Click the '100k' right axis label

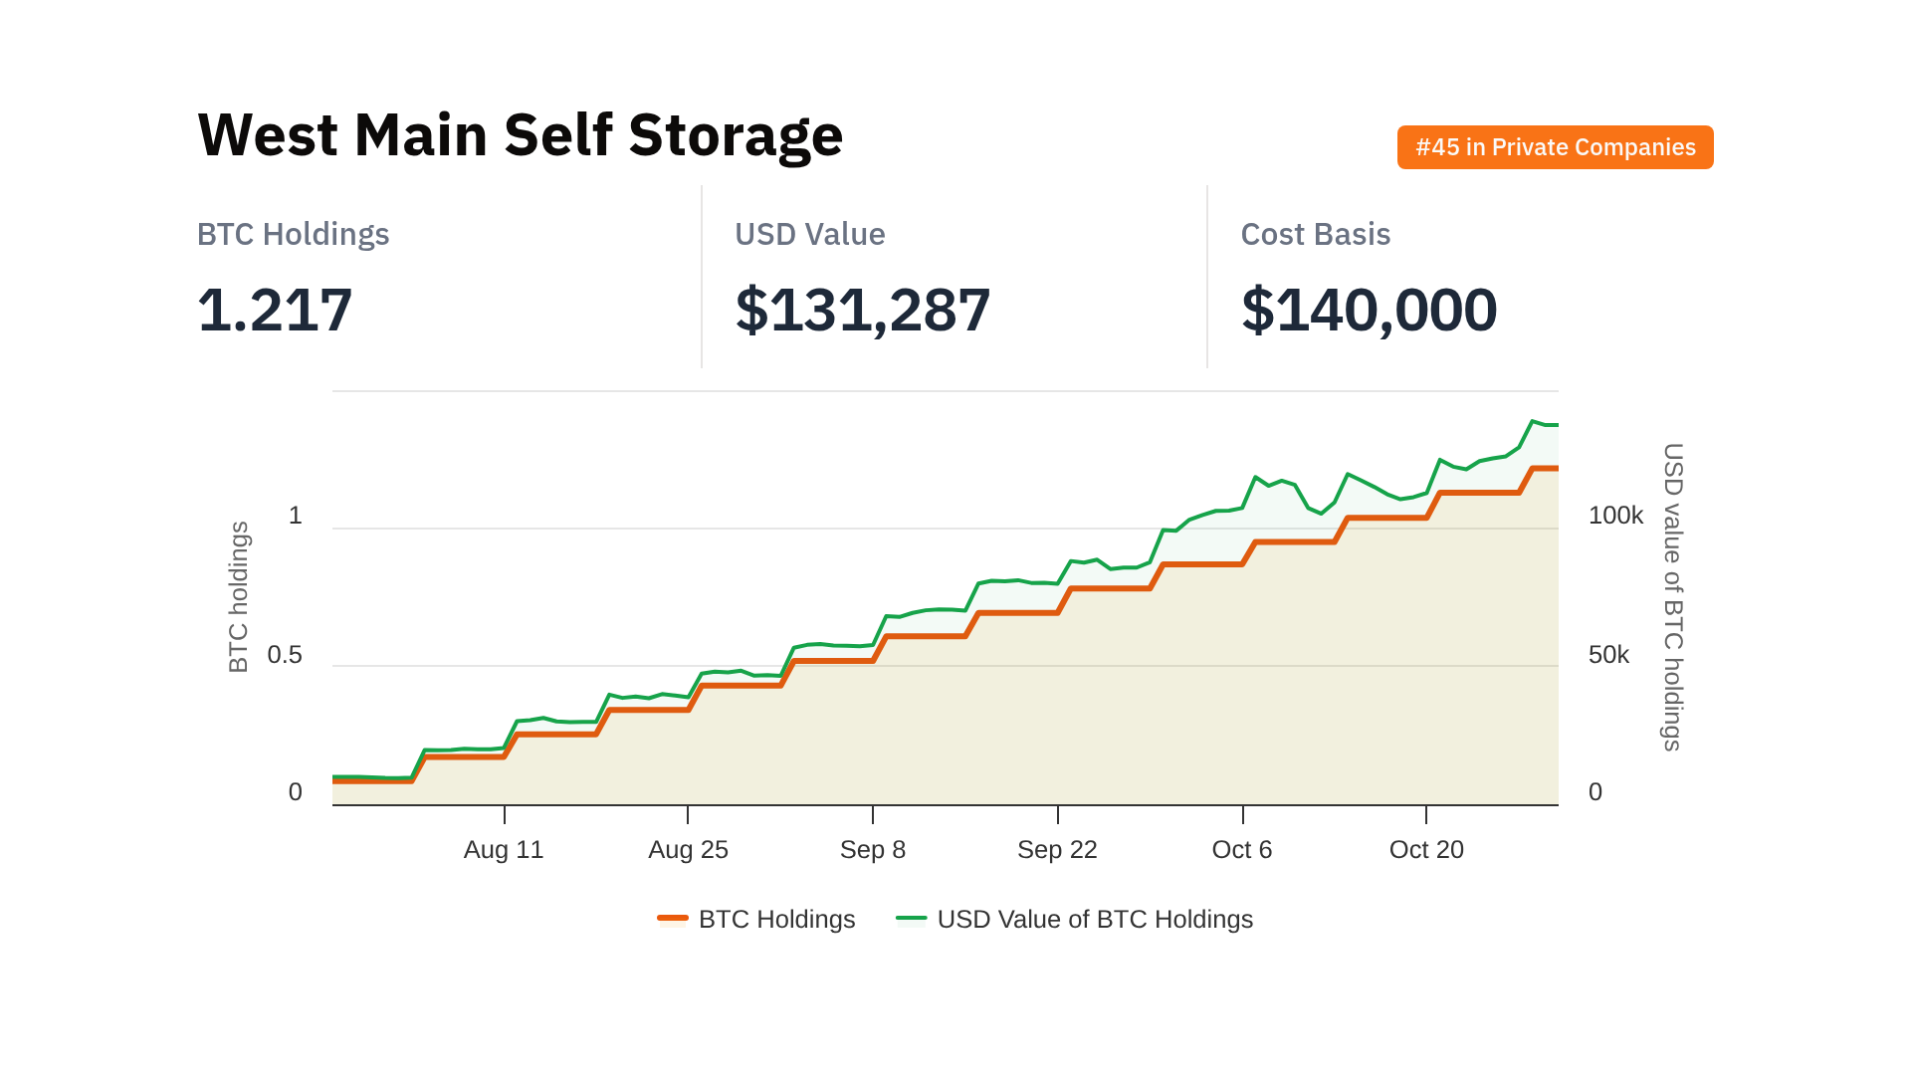[x=1615, y=516]
